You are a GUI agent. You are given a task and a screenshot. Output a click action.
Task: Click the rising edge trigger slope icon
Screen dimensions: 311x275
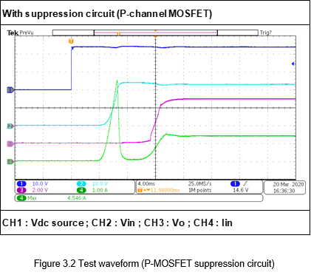click(246, 183)
